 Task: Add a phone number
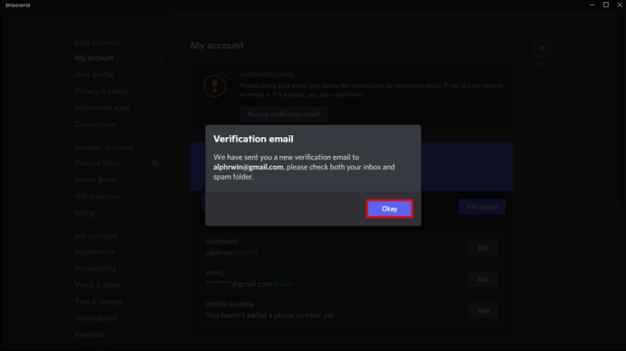point(483,310)
